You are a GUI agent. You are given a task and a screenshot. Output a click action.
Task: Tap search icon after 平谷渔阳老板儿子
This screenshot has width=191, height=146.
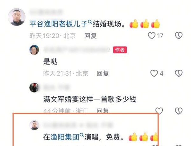[90, 22]
